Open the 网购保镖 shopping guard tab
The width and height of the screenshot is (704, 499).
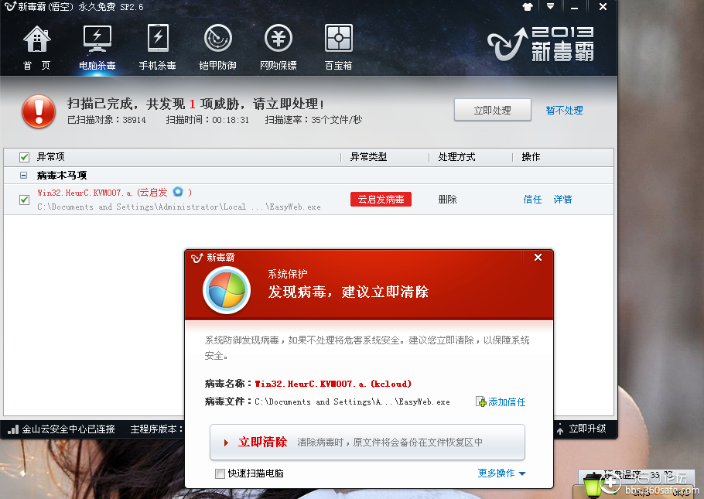coord(279,47)
